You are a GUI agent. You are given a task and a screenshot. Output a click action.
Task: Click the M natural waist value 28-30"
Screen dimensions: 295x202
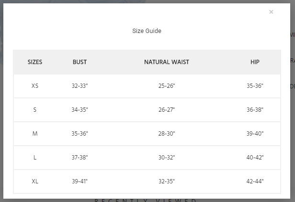tap(167, 134)
